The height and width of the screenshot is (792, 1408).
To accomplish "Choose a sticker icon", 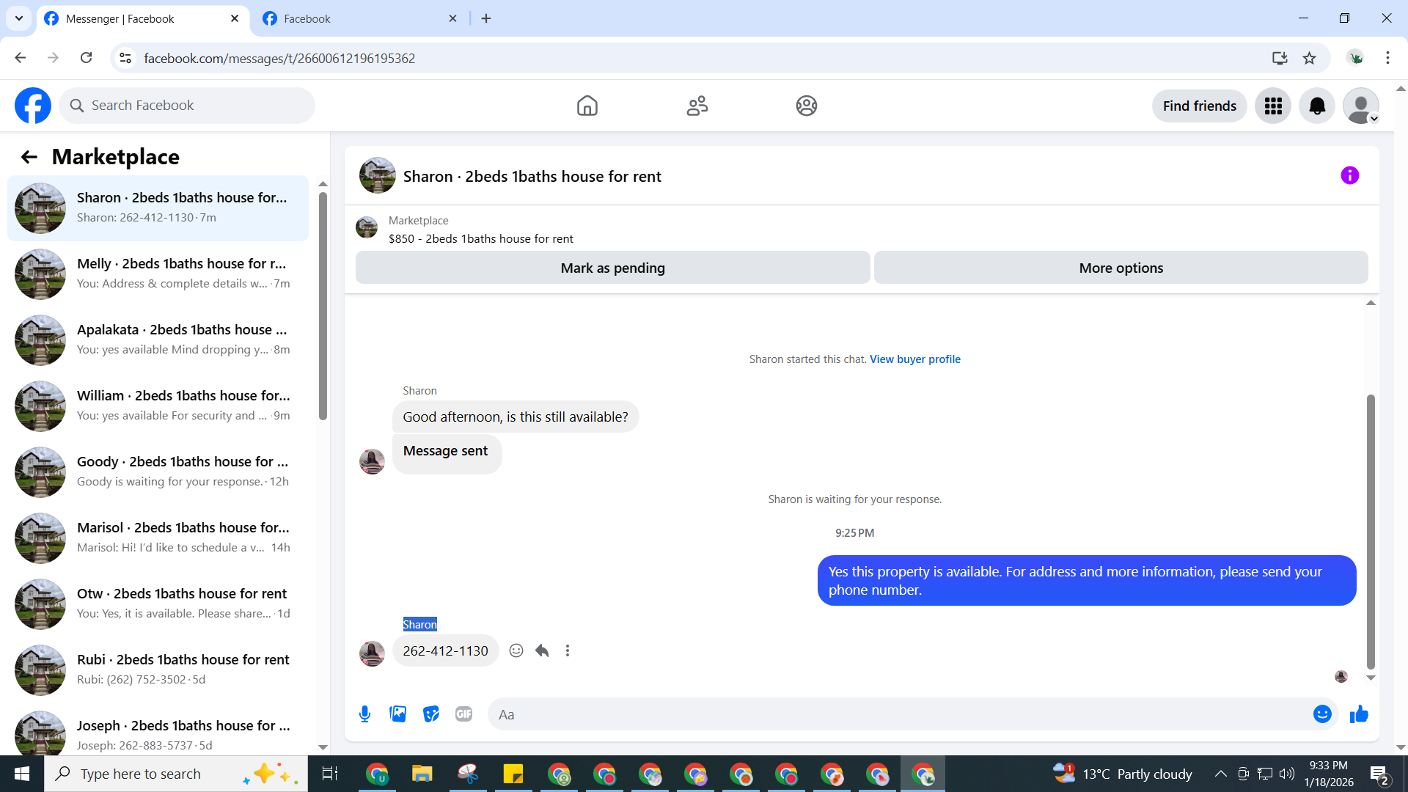I will pos(430,714).
